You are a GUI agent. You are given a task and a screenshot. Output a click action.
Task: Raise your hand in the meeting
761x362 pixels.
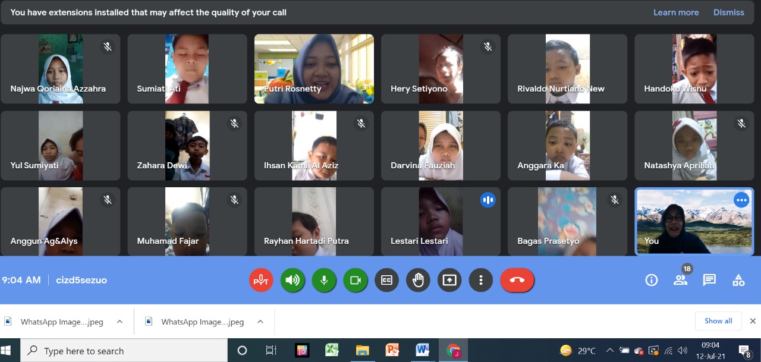coord(418,280)
